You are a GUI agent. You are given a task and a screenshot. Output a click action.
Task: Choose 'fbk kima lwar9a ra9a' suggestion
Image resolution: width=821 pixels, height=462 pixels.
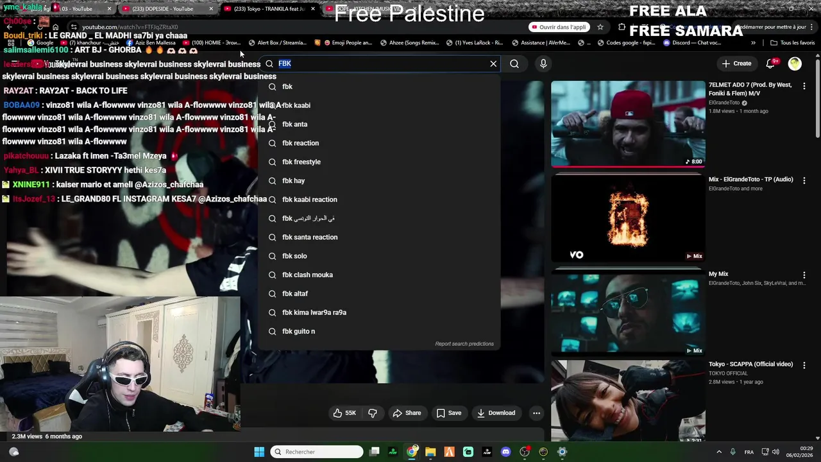click(378, 312)
